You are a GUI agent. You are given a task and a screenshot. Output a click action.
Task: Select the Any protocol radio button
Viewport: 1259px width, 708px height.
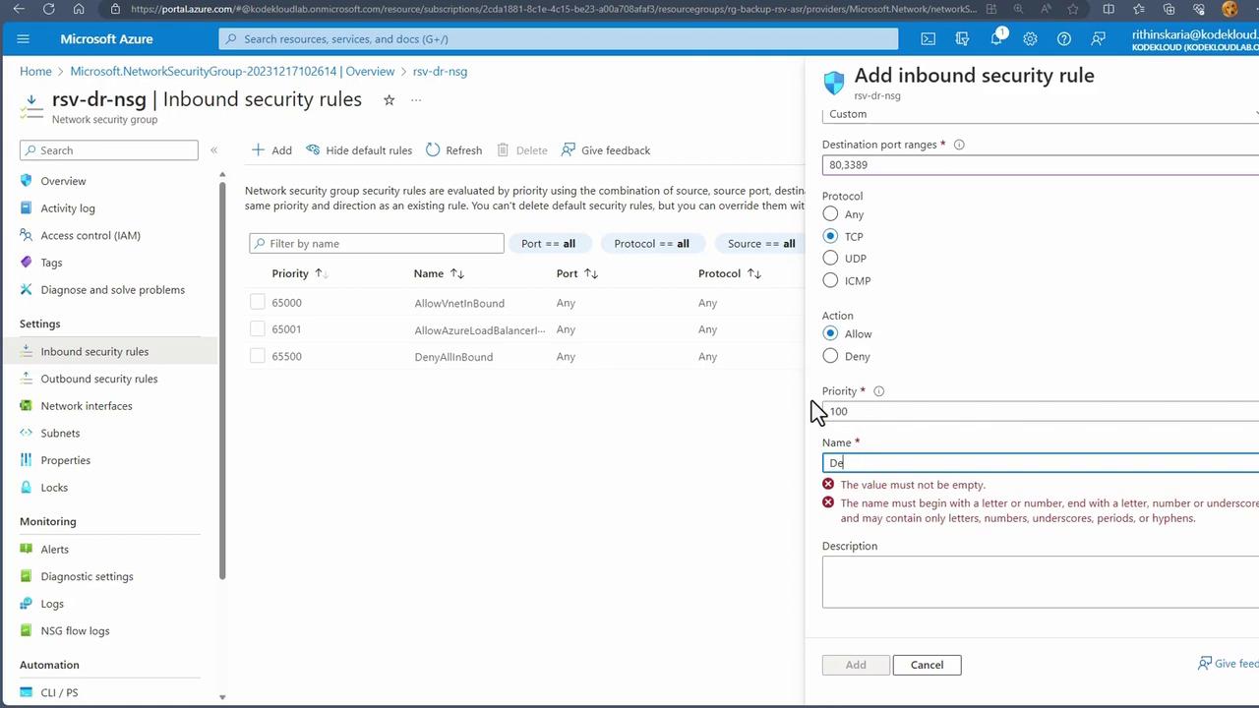831,214
